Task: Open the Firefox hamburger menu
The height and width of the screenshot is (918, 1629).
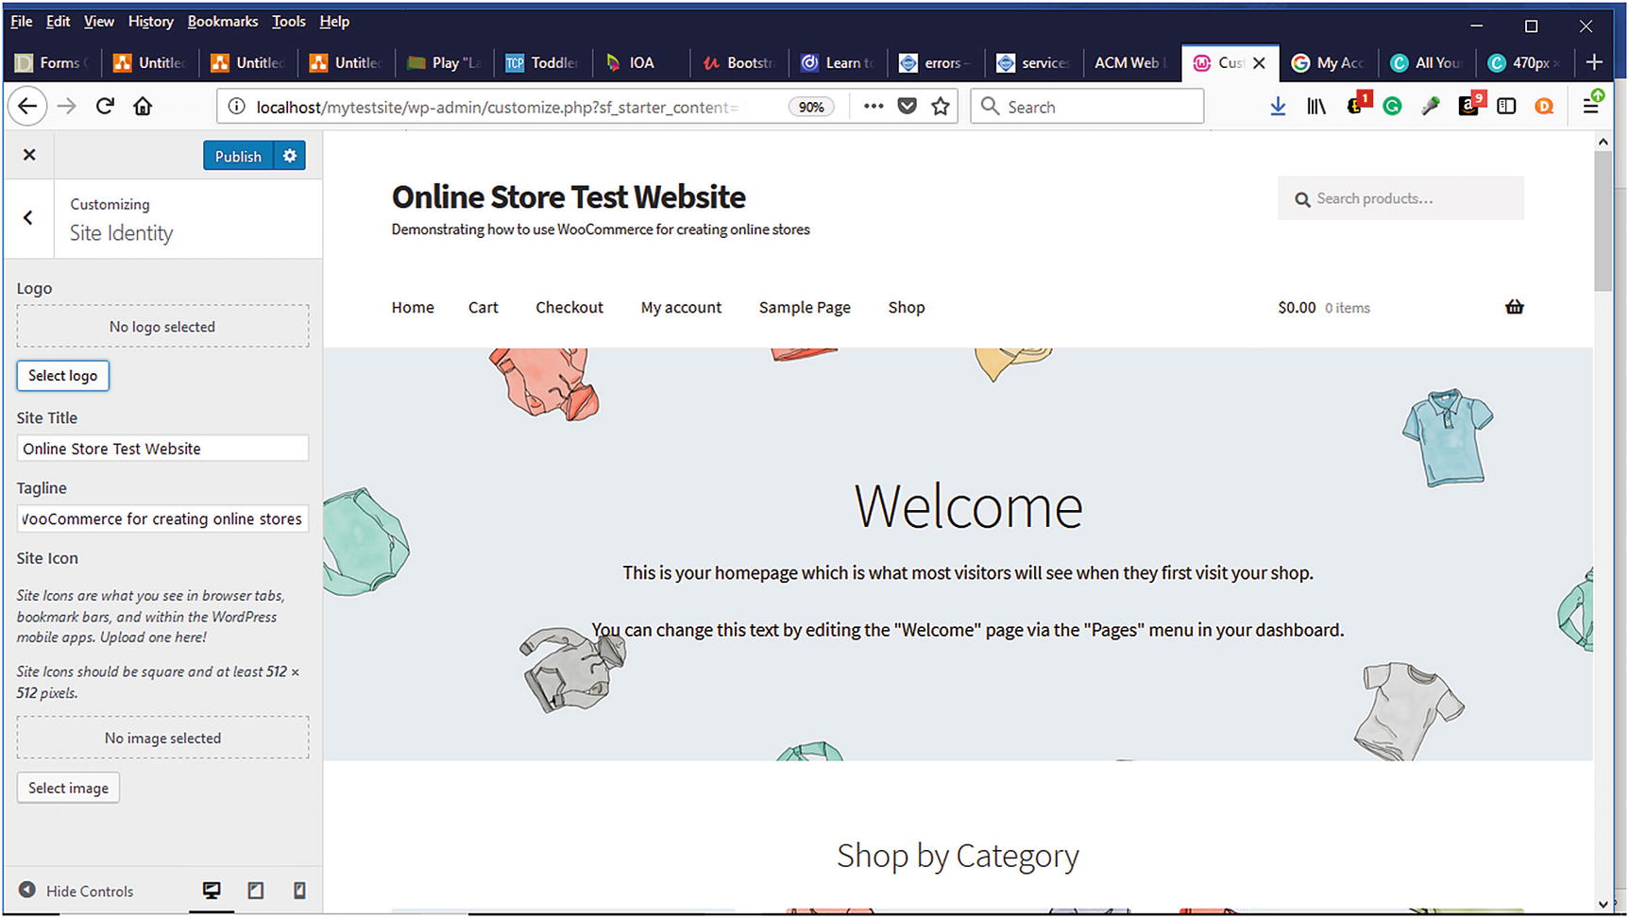Action: pos(1591,107)
